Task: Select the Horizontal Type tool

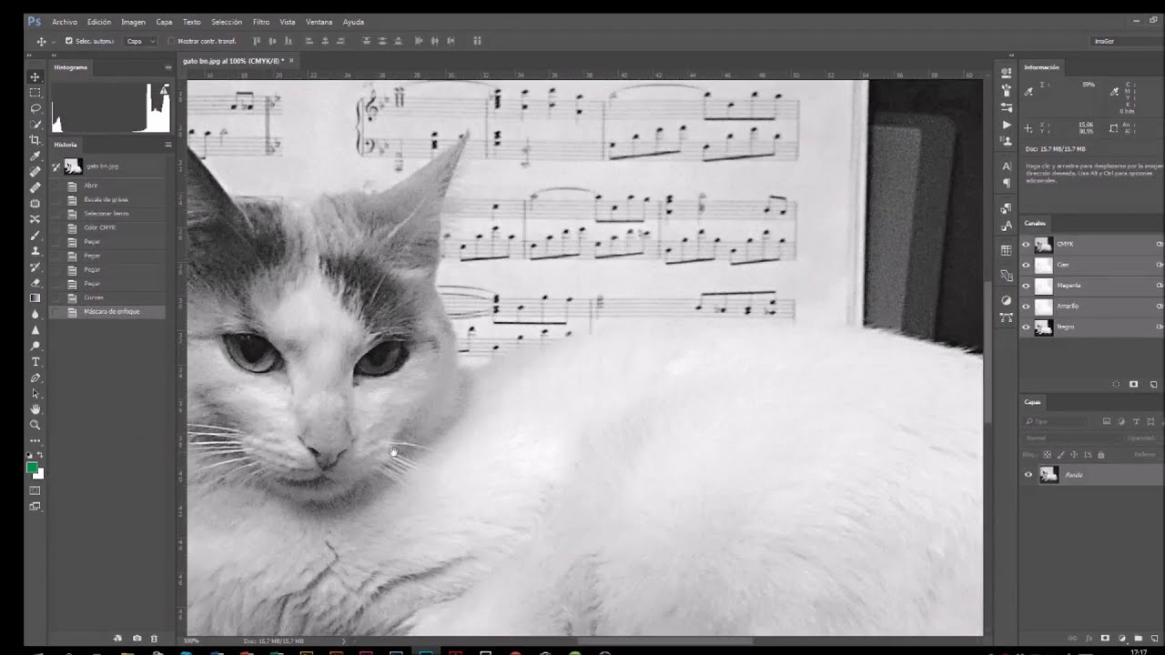Action: [x=35, y=361]
